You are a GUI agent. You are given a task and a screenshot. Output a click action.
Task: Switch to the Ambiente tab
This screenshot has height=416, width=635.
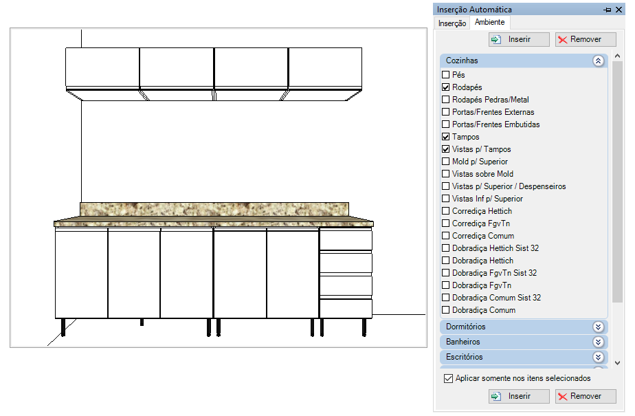(489, 22)
